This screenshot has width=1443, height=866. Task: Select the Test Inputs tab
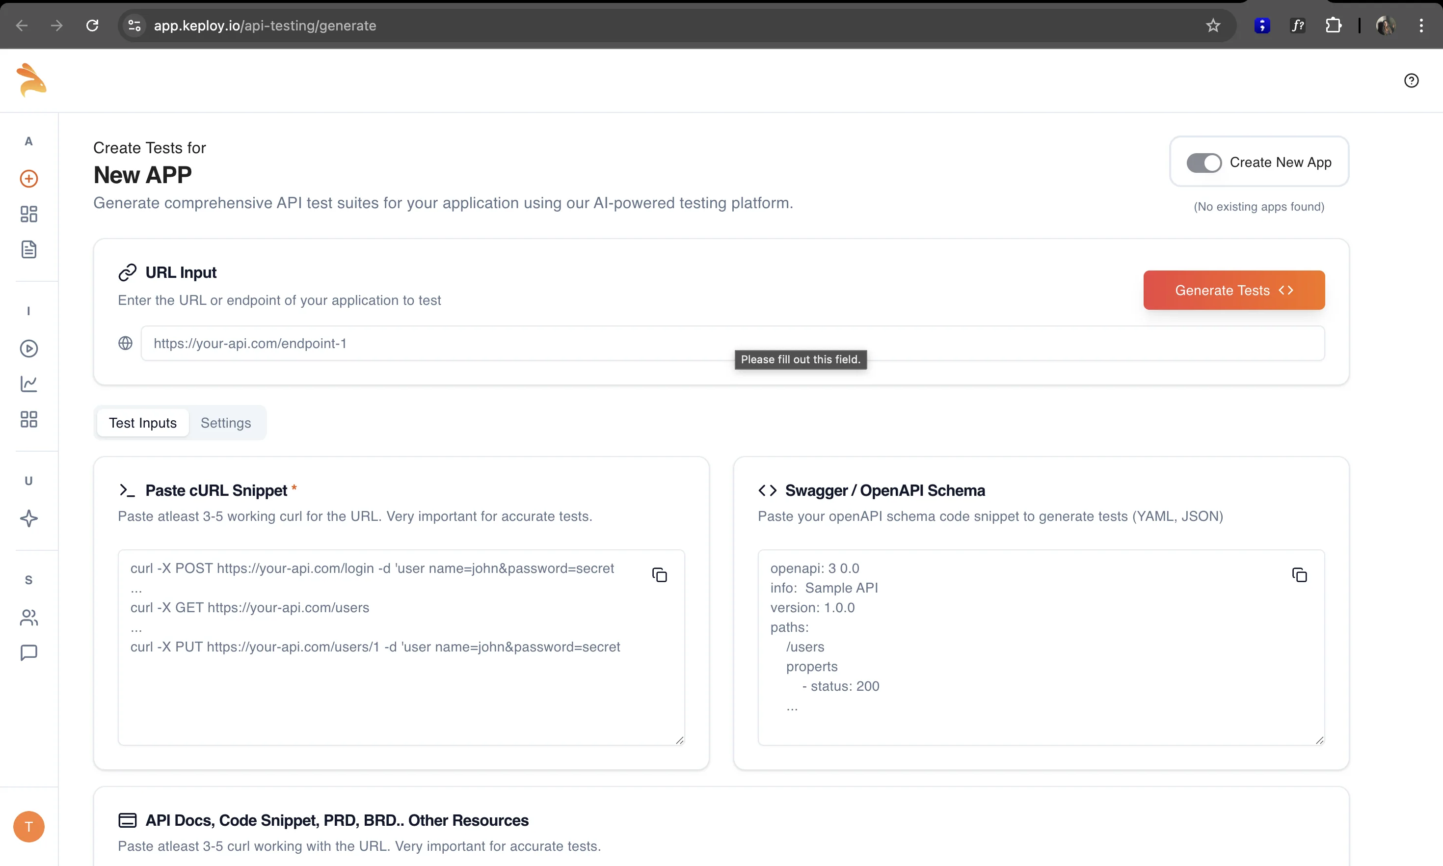143,423
